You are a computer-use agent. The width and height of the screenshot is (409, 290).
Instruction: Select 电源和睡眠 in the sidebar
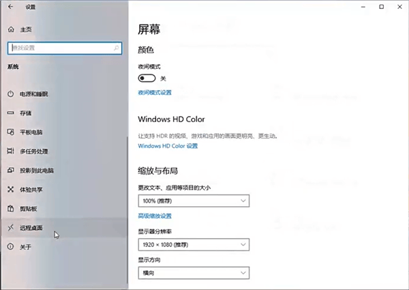64,93
